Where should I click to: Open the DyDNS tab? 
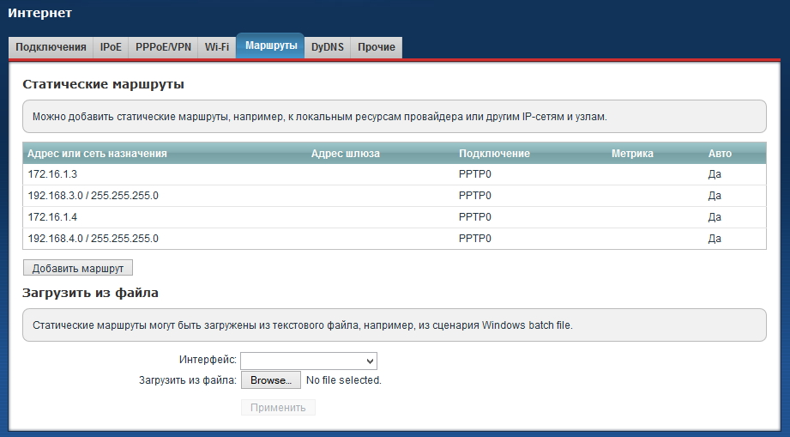click(x=328, y=47)
